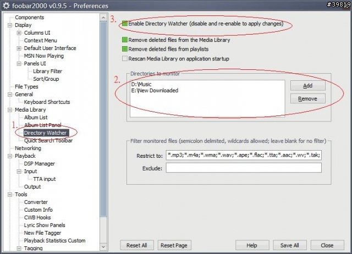
Task: Select New File Tagger item
Action: 43,233
